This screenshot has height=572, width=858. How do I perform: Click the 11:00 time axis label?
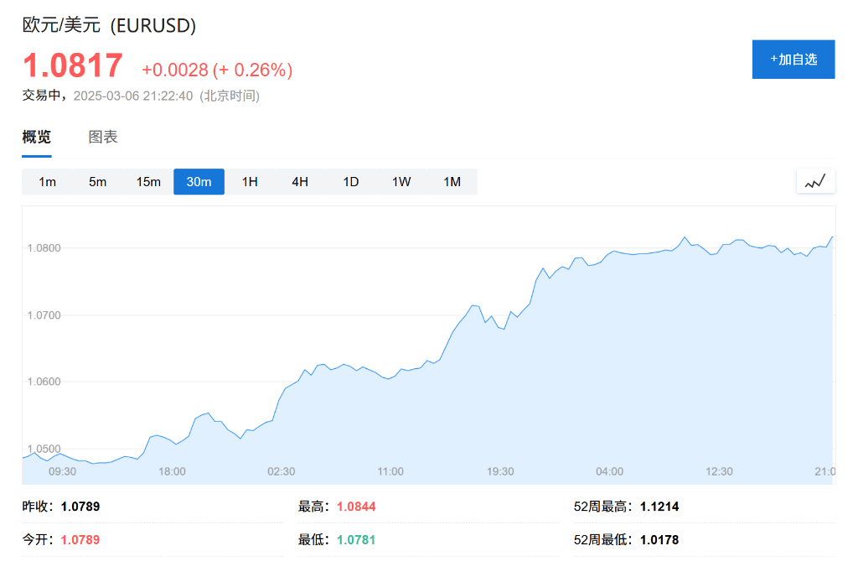tap(390, 471)
